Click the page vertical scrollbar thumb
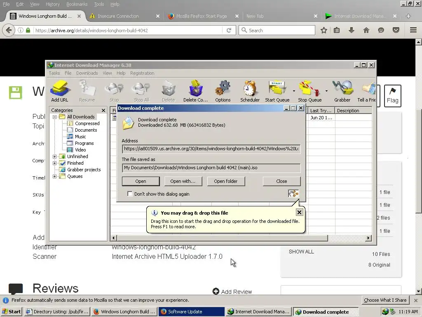422x317 pixels. click(x=419, y=161)
